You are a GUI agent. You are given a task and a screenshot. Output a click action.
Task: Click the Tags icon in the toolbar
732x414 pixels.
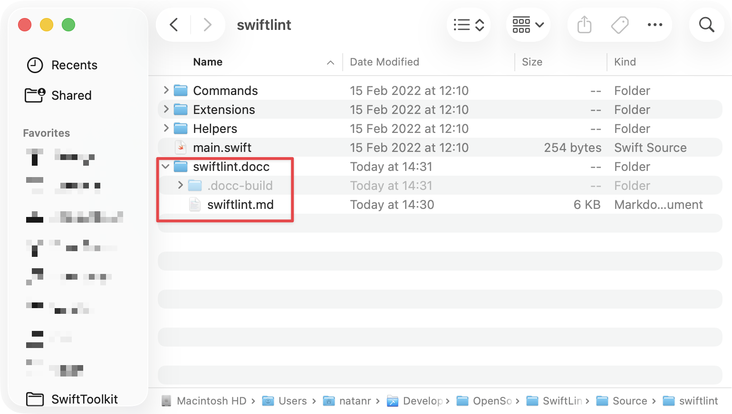(619, 25)
